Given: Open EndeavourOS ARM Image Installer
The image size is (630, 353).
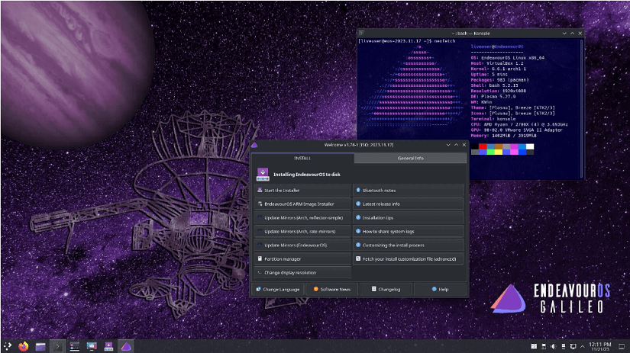Looking at the screenshot, I should pos(302,204).
